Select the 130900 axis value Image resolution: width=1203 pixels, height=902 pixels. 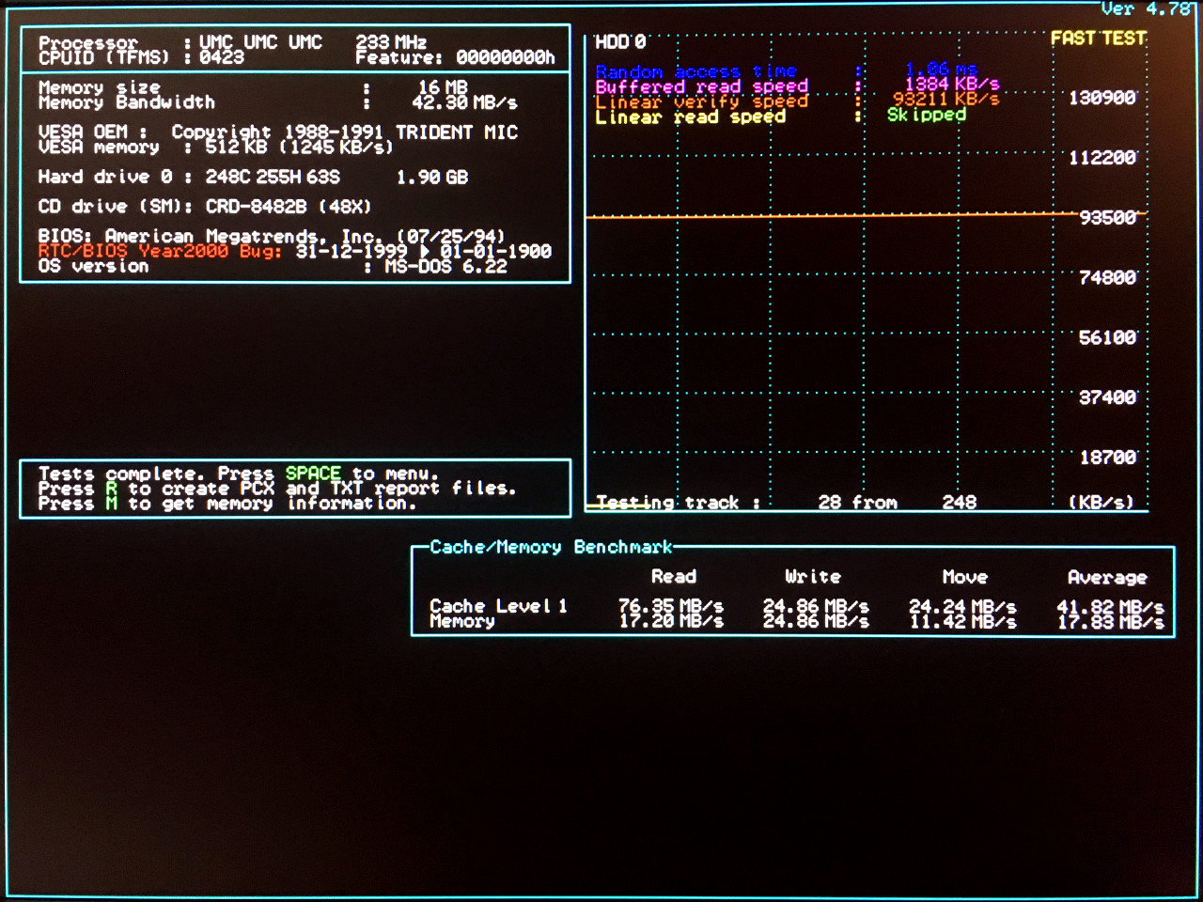pos(1102,98)
